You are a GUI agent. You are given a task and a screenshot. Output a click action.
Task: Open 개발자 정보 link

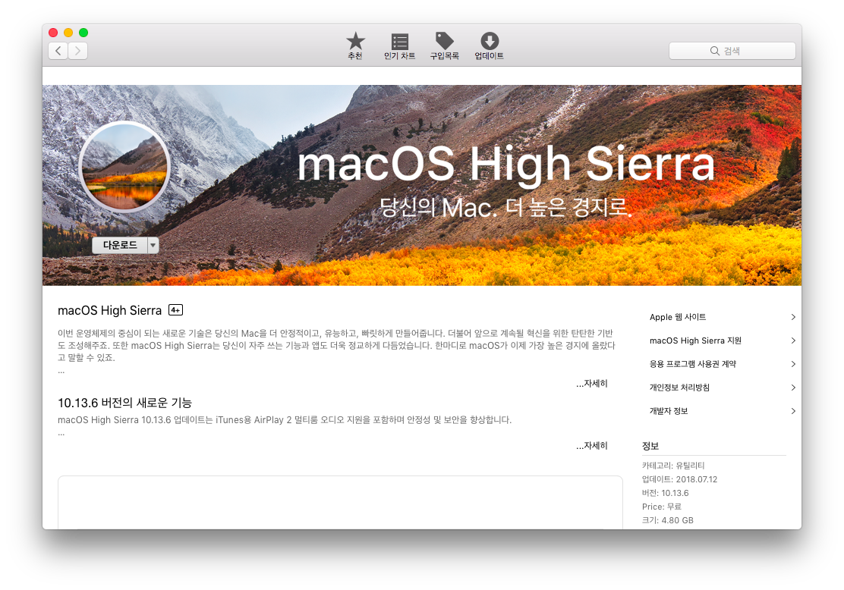tap(669, 411)
